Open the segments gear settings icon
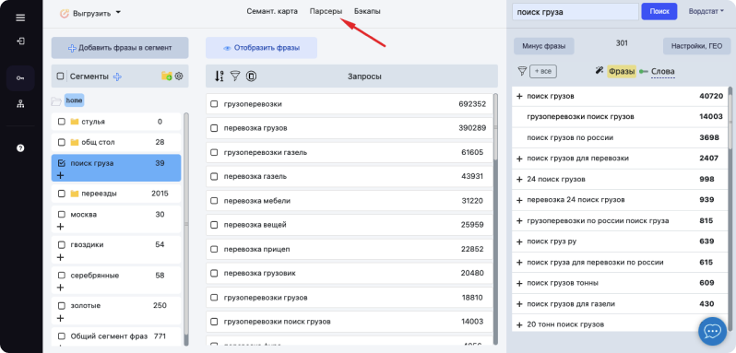The width and height of the screenshot is (736, 353). tap(178, 76)
